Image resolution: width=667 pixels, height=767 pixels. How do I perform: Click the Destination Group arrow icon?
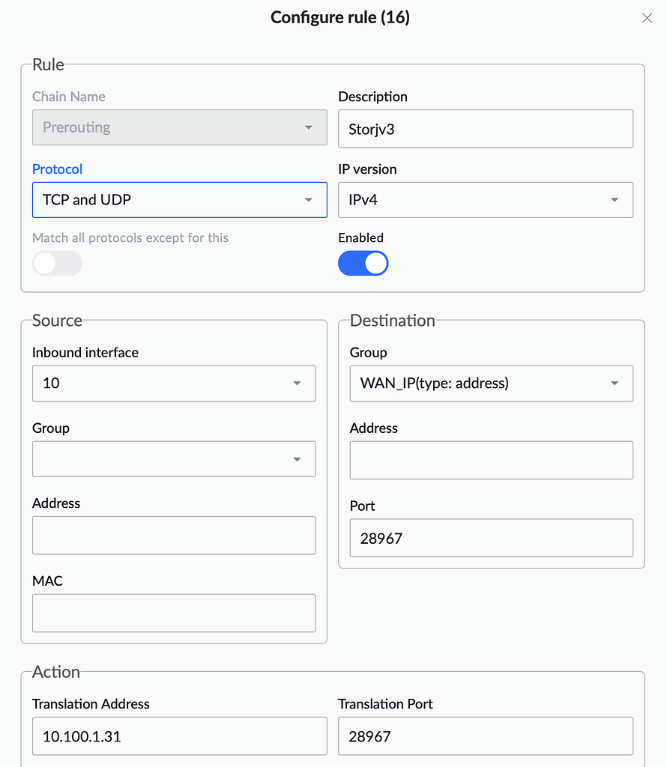pos(615,383)
